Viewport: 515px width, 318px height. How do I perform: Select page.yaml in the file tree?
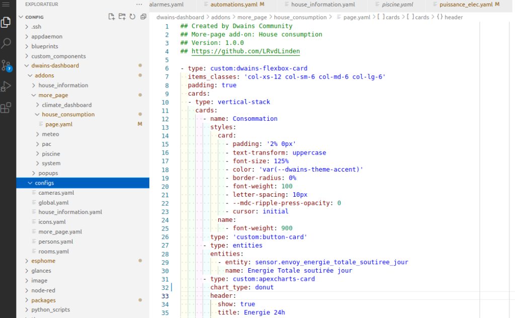[x=83, y=124]
